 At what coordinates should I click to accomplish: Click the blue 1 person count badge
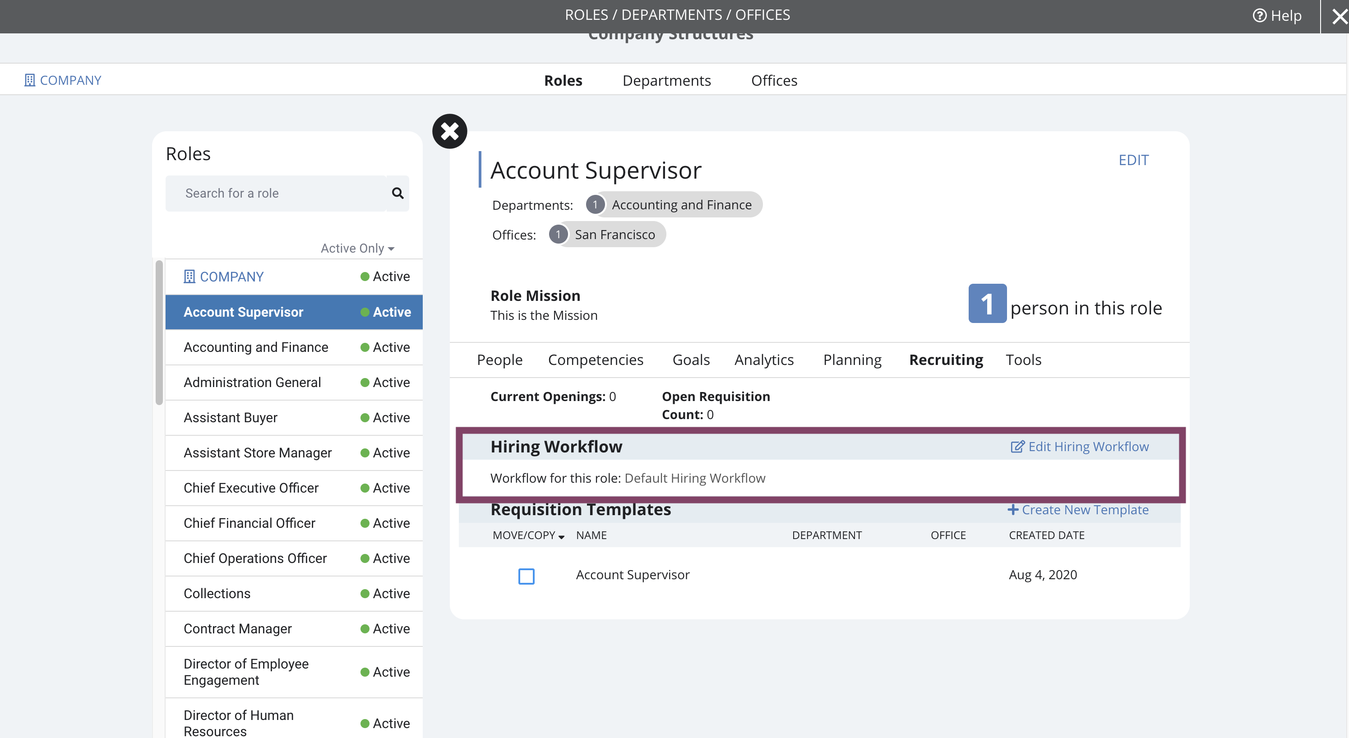(987, 304)
